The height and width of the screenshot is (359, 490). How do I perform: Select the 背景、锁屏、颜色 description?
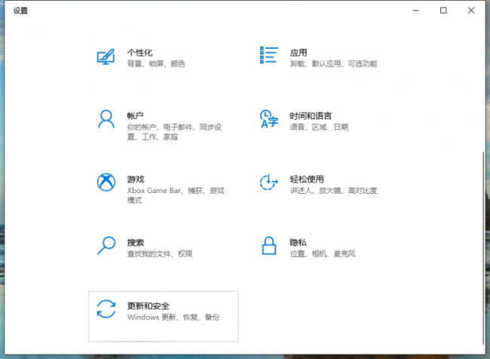pos(156,64)
